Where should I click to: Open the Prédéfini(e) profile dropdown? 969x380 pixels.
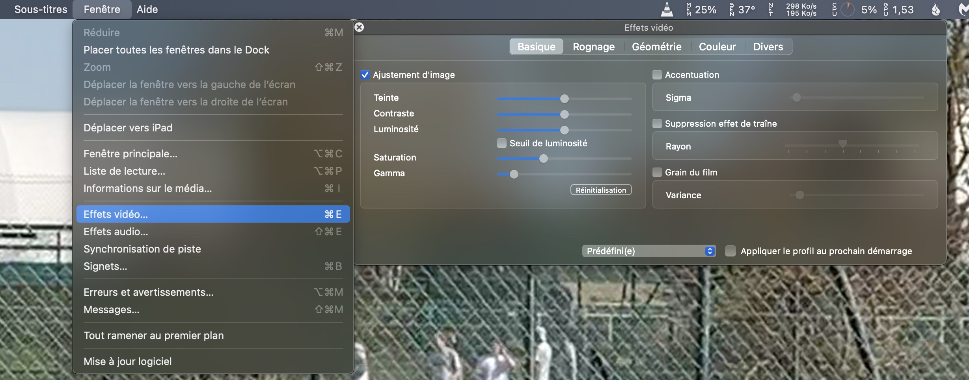[x=649, y=251]
